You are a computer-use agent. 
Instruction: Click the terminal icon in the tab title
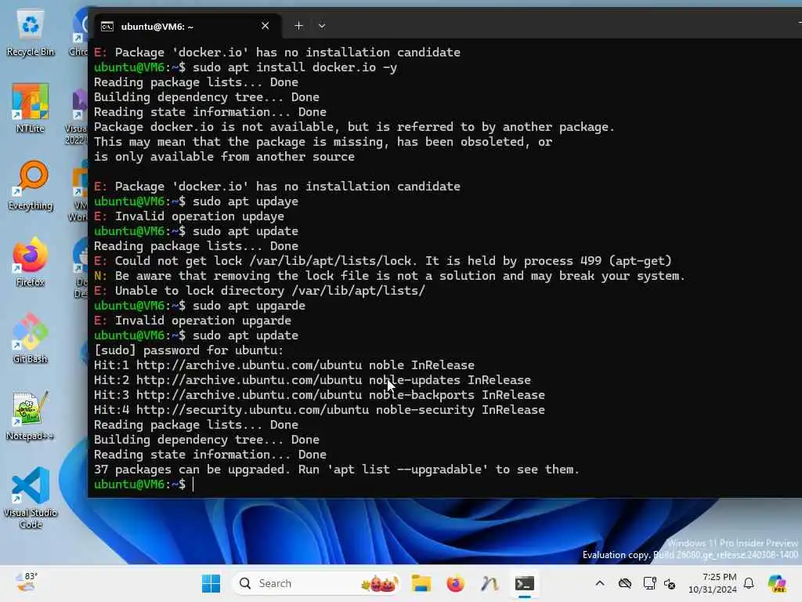107,26
